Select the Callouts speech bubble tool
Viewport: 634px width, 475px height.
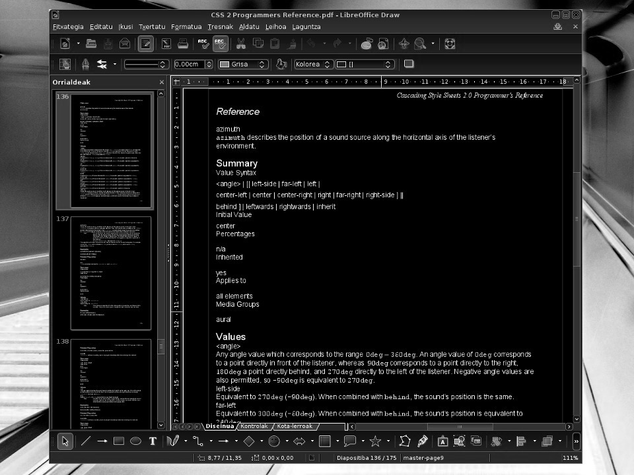(350, 441)
